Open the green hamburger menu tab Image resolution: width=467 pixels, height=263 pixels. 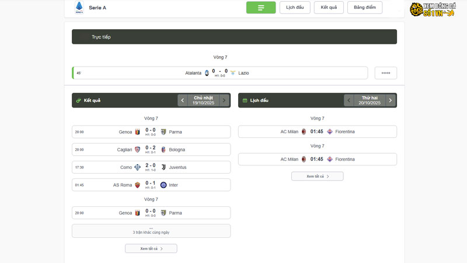pos(261,8)
